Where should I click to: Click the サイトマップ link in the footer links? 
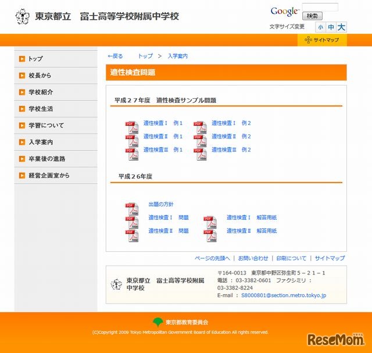(x=330, y=258)
